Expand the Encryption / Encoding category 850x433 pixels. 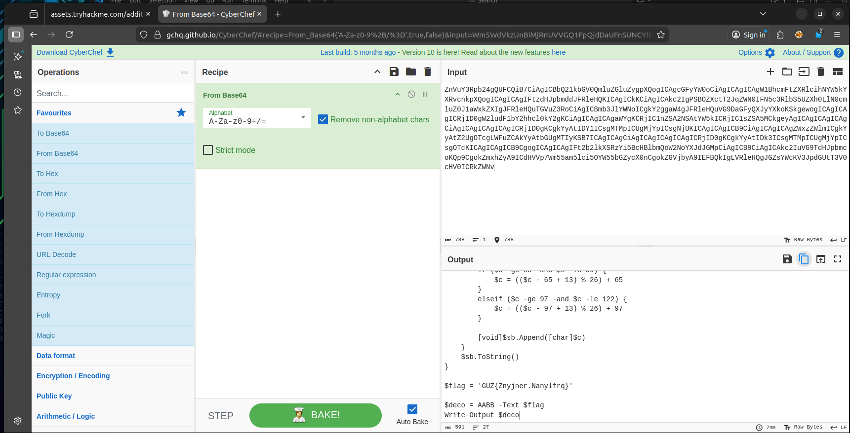[113, 376]
